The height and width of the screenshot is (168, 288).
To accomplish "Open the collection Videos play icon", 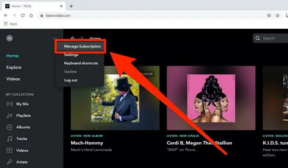I will tap(9, 150).
